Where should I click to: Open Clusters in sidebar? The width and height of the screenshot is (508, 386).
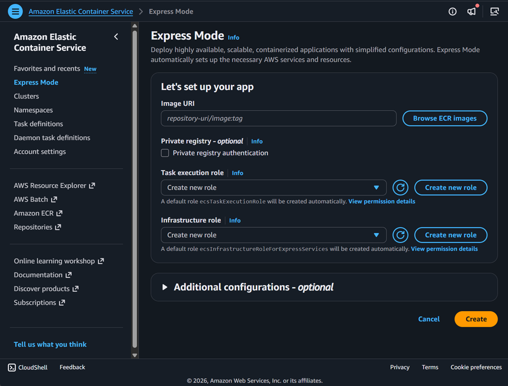26,96
